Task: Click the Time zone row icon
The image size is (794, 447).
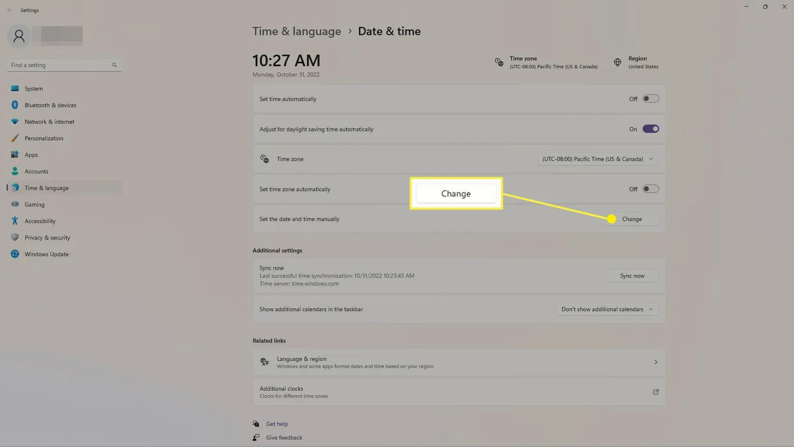Action: coord(265,159)
